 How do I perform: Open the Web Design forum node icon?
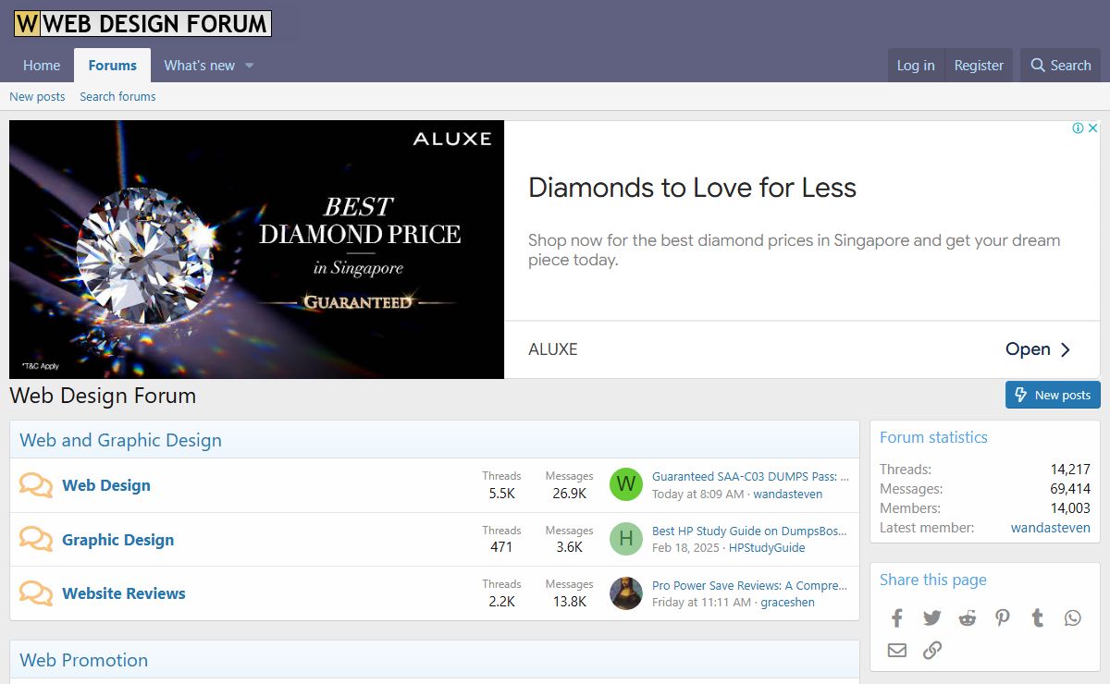coord(36,485)
